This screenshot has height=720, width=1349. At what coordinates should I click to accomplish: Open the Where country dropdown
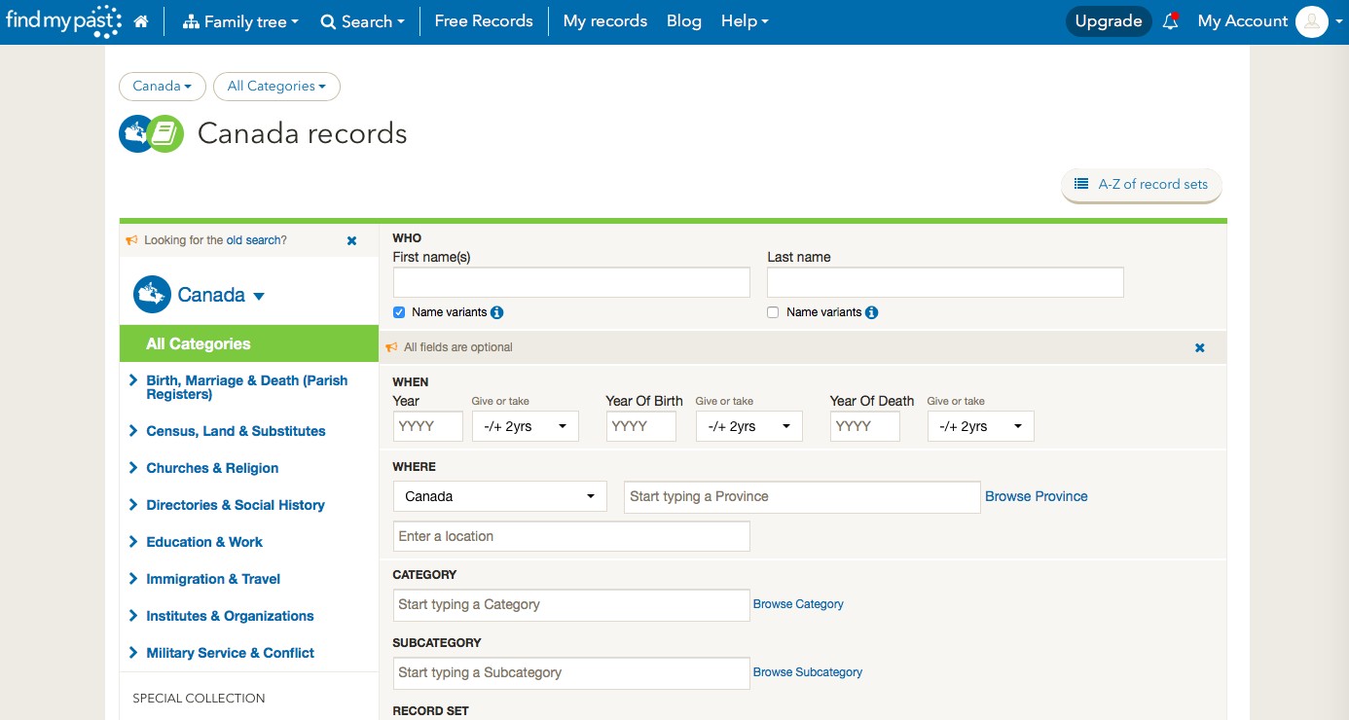pyautogui.click(x=500, y=496)
